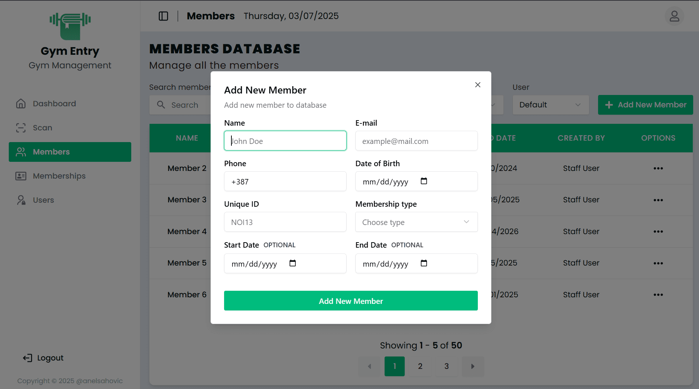Click Staff User in Member 6 row
Viewport: 699px width, 389px height.
coord(581,295)
